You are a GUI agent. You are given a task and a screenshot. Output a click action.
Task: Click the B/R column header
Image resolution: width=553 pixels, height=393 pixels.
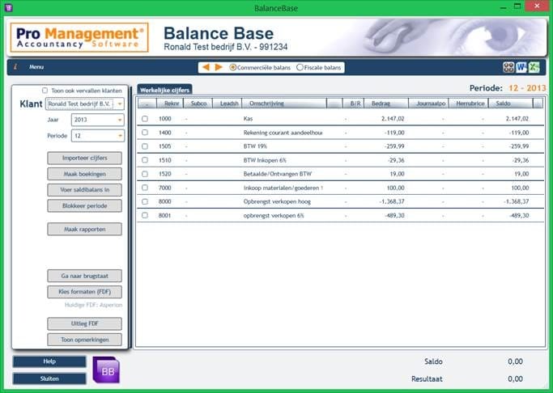tap(353, 104)
